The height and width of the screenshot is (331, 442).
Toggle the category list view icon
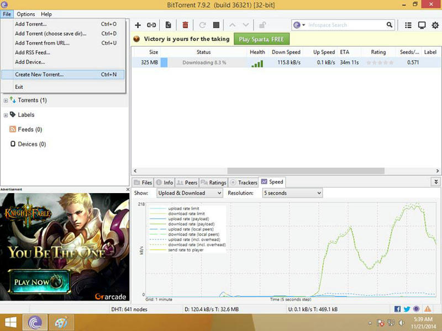(408, 25)
